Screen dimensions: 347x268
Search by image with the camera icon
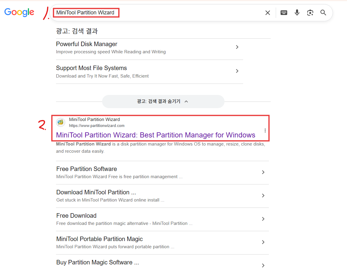(x=310, y=13)
